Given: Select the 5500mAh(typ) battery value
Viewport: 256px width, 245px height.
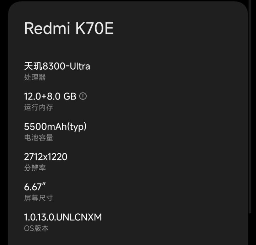Looking at the screenshot, I should pos(55,127).
